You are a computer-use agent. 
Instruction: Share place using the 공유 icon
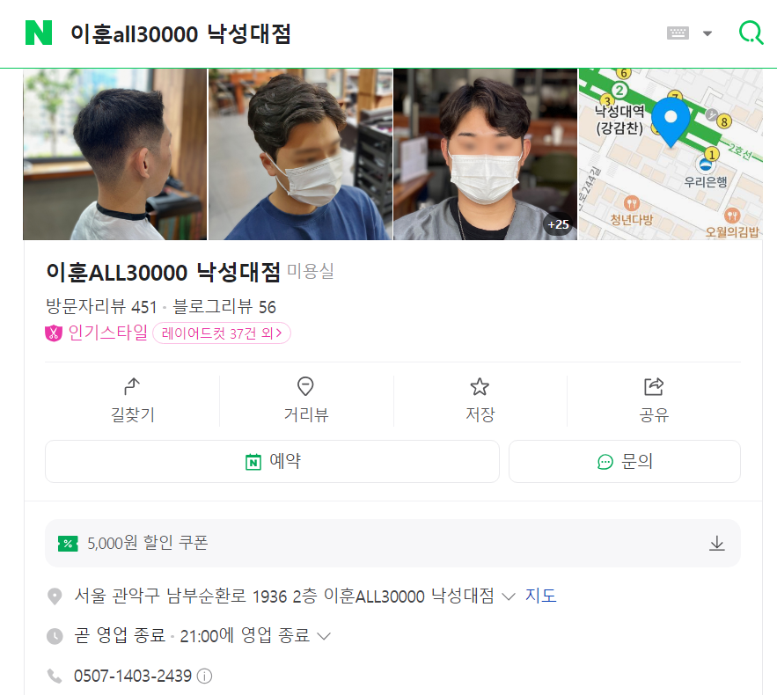coord(654,386)
